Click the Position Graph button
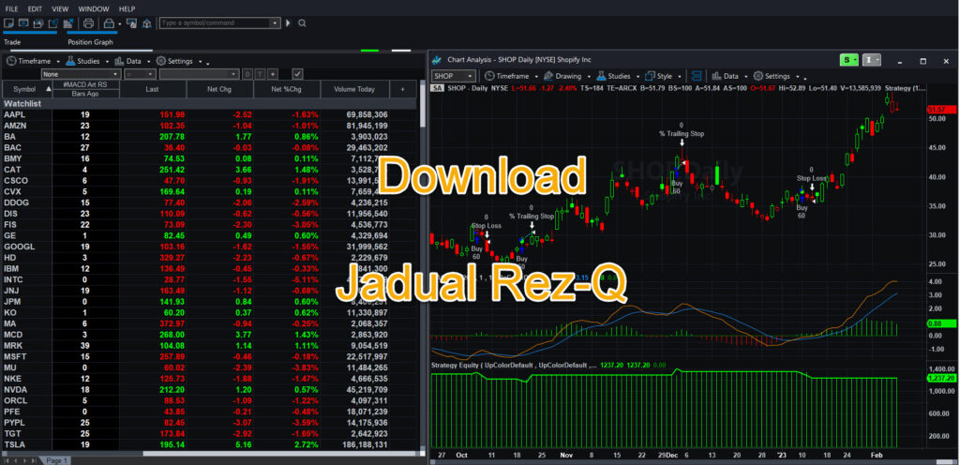The image size is (960, 465). [90, 41]
